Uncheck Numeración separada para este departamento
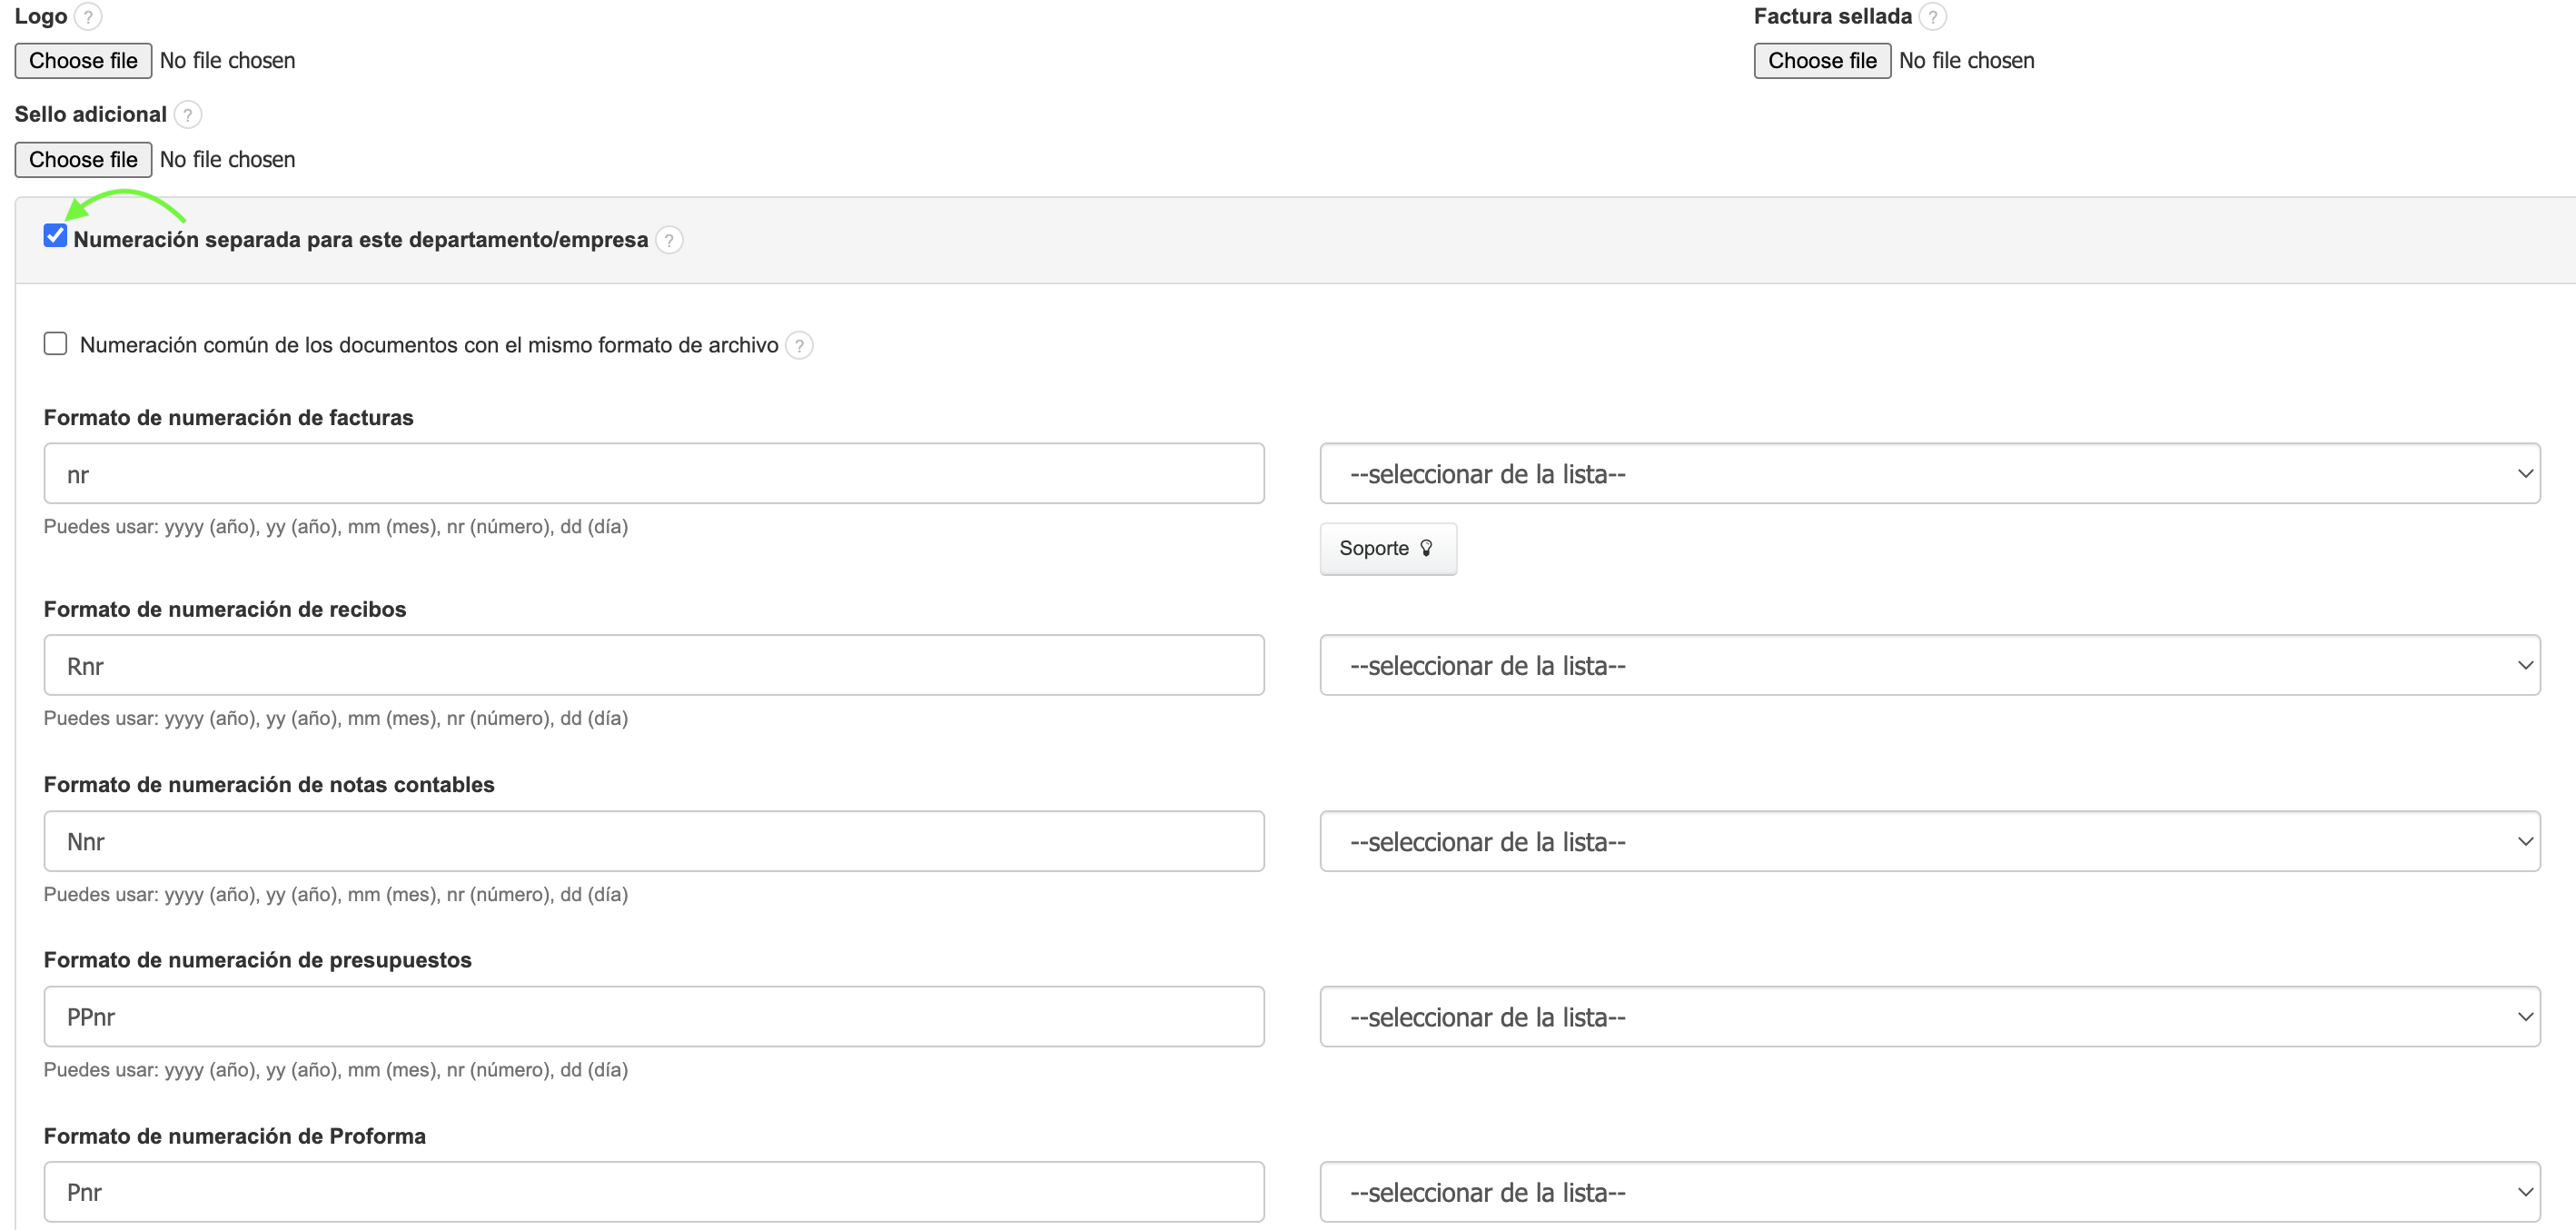This screenshot has height=1230, width=2576. (x=55, y=237)
